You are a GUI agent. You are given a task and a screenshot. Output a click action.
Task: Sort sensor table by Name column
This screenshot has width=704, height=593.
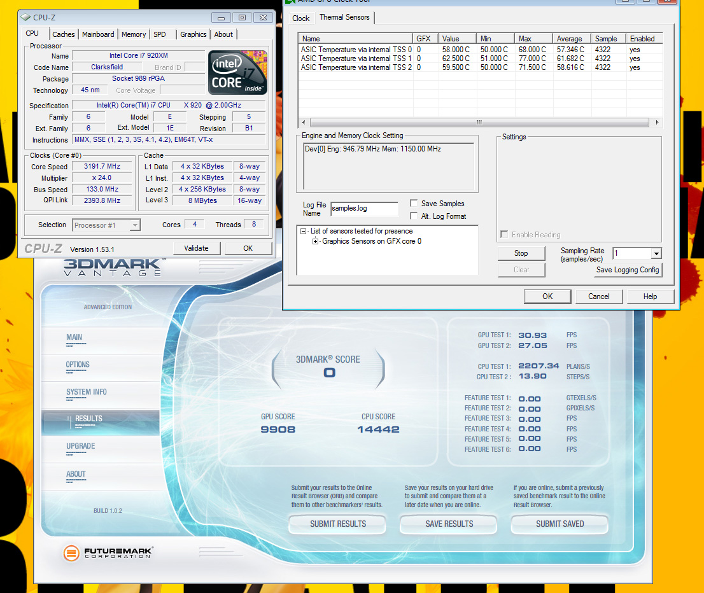(x=355, y=39)
